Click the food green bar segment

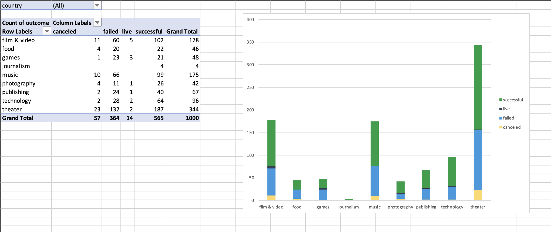point(297,185)
